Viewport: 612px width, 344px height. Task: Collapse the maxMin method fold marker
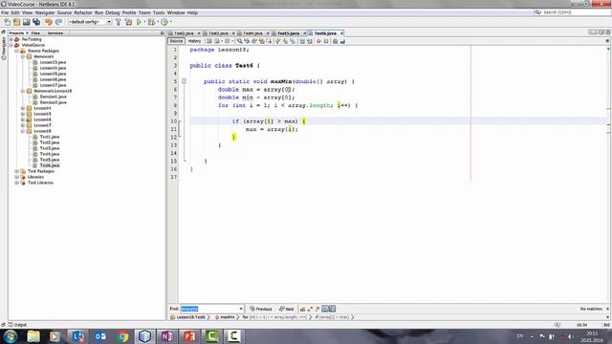click(184, 81)
